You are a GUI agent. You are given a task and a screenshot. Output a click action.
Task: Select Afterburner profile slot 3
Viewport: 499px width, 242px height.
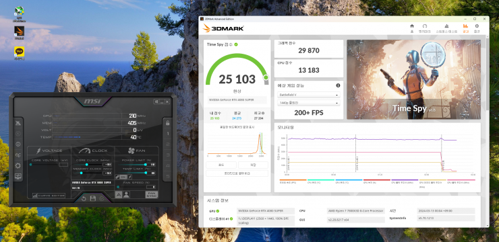click(x=167, y=155)
